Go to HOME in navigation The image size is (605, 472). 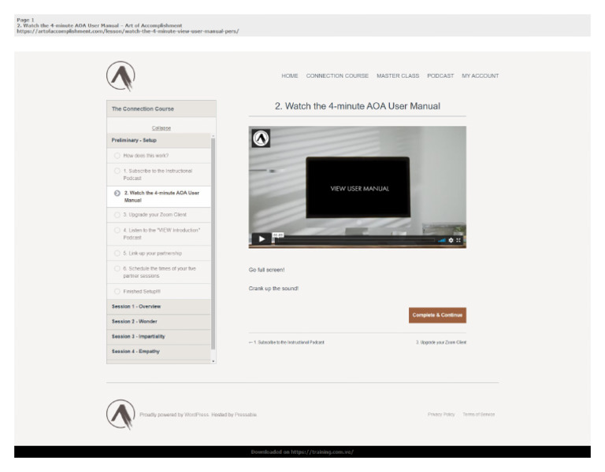click(x=290, y=76)
